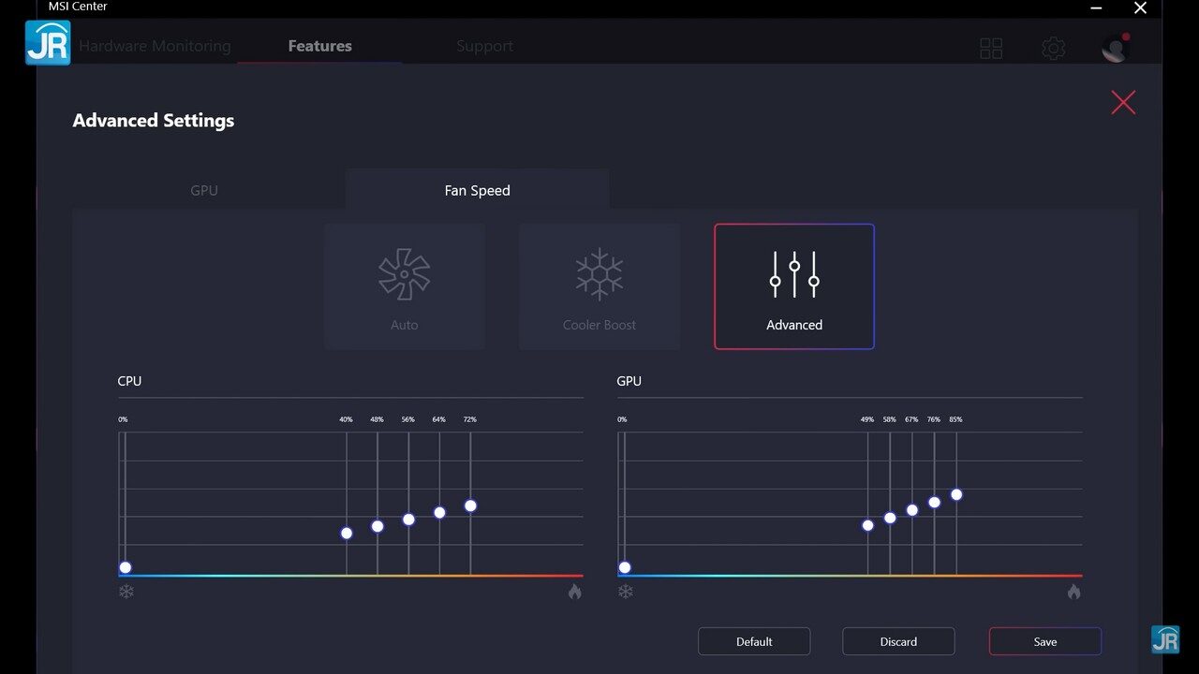Image resolution: width=1199 pixels, height=674 pixels.
Task: Minimize the MSI Center window
Action: pos(1096,8)
